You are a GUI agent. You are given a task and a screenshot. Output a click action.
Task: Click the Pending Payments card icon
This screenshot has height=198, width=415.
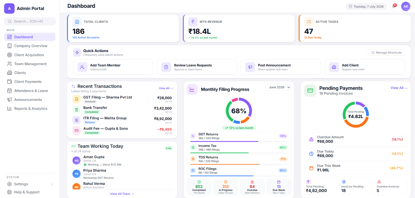(x=310, y=91)
